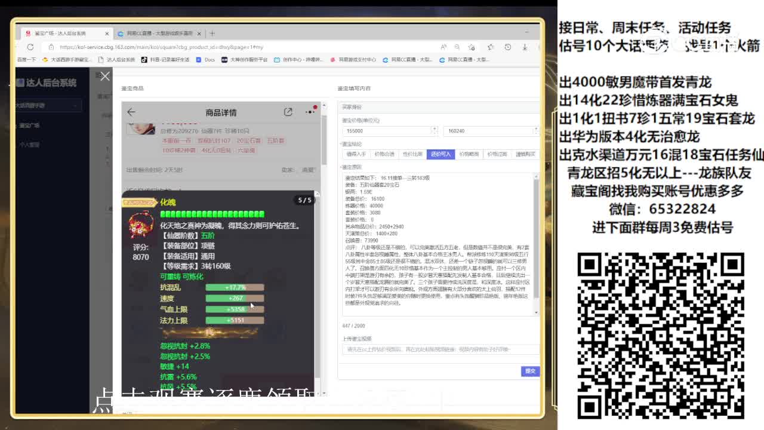Click the 速度 +267 attribute bar
This screenshot has width=764, height=430.
coord(235,298)
